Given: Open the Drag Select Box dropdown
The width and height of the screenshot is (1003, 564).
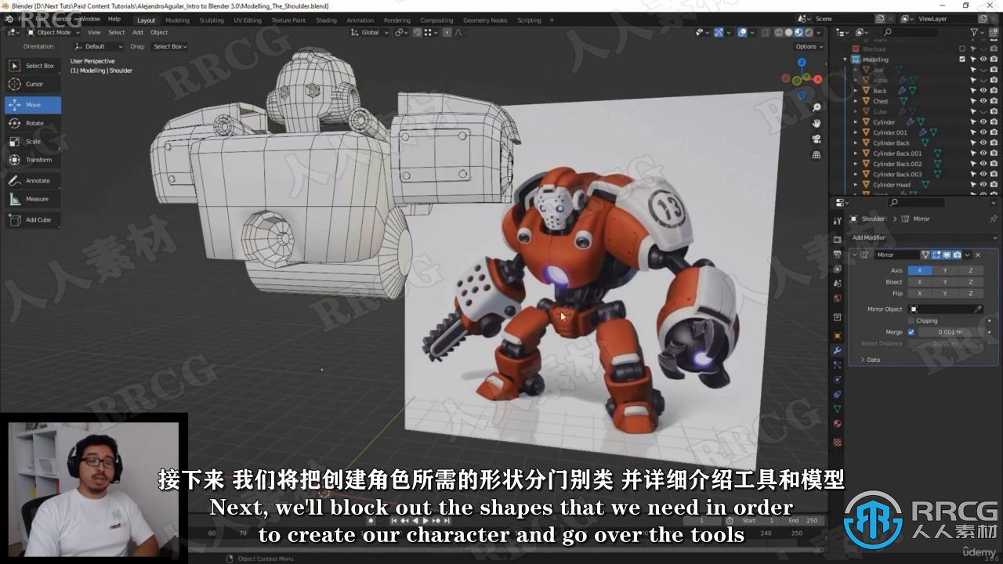Looking at the screenshot, I should [169, 46].
